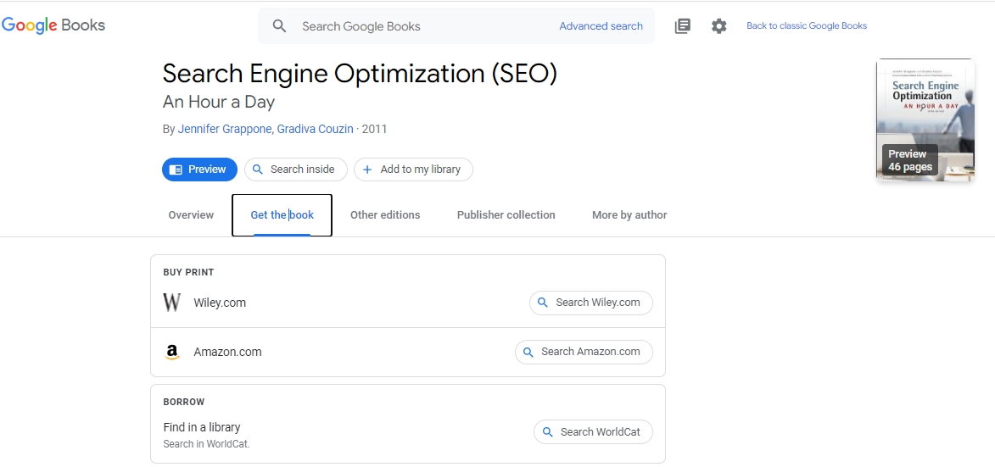Click the Google Books logo
This screenshot has width=995, height=467.
coord(53,25)
